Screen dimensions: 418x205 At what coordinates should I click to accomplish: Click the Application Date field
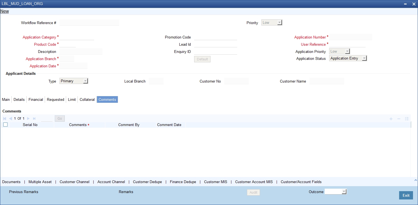[73, 66]
